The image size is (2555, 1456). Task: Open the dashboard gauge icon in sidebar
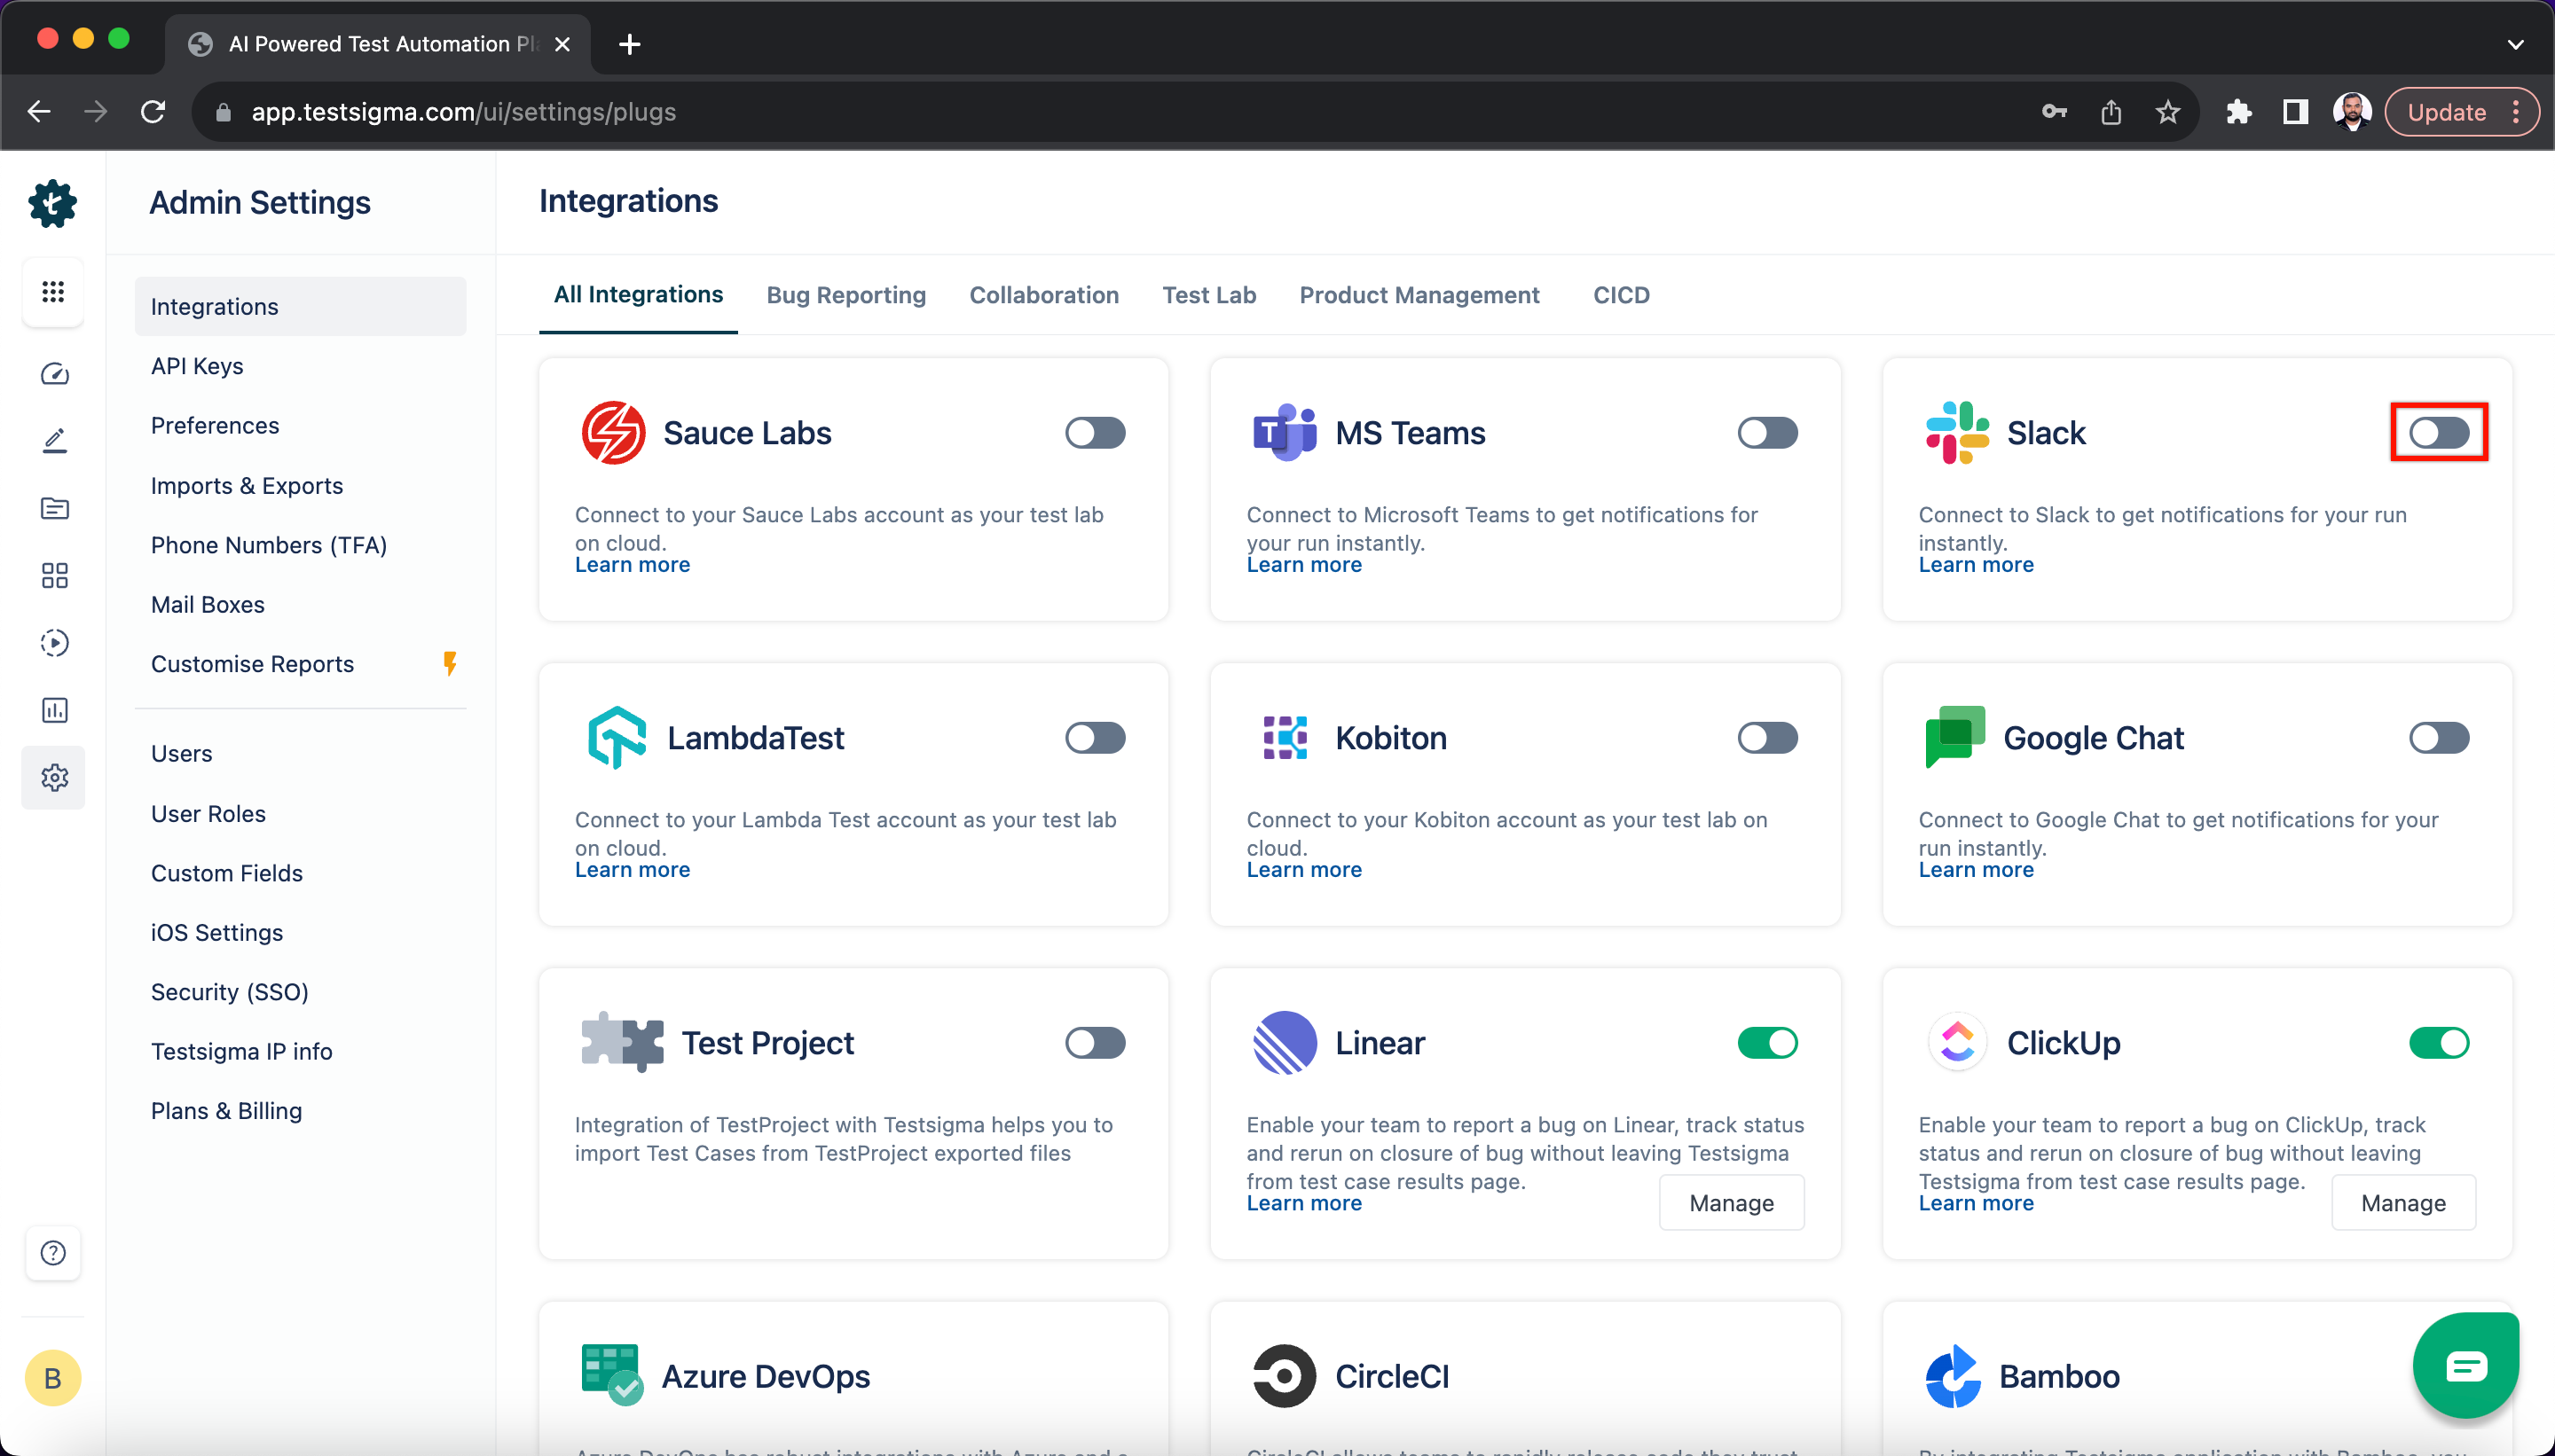click(x=54, y=374)
